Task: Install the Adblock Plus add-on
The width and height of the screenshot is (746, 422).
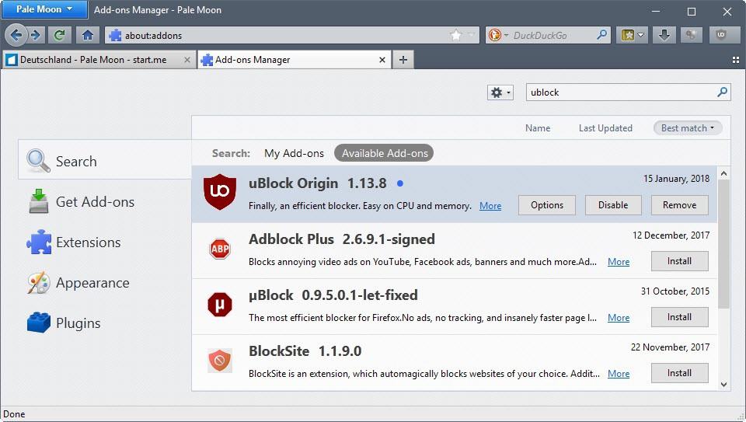Action: pyautogui.click(x=679, y=261)
